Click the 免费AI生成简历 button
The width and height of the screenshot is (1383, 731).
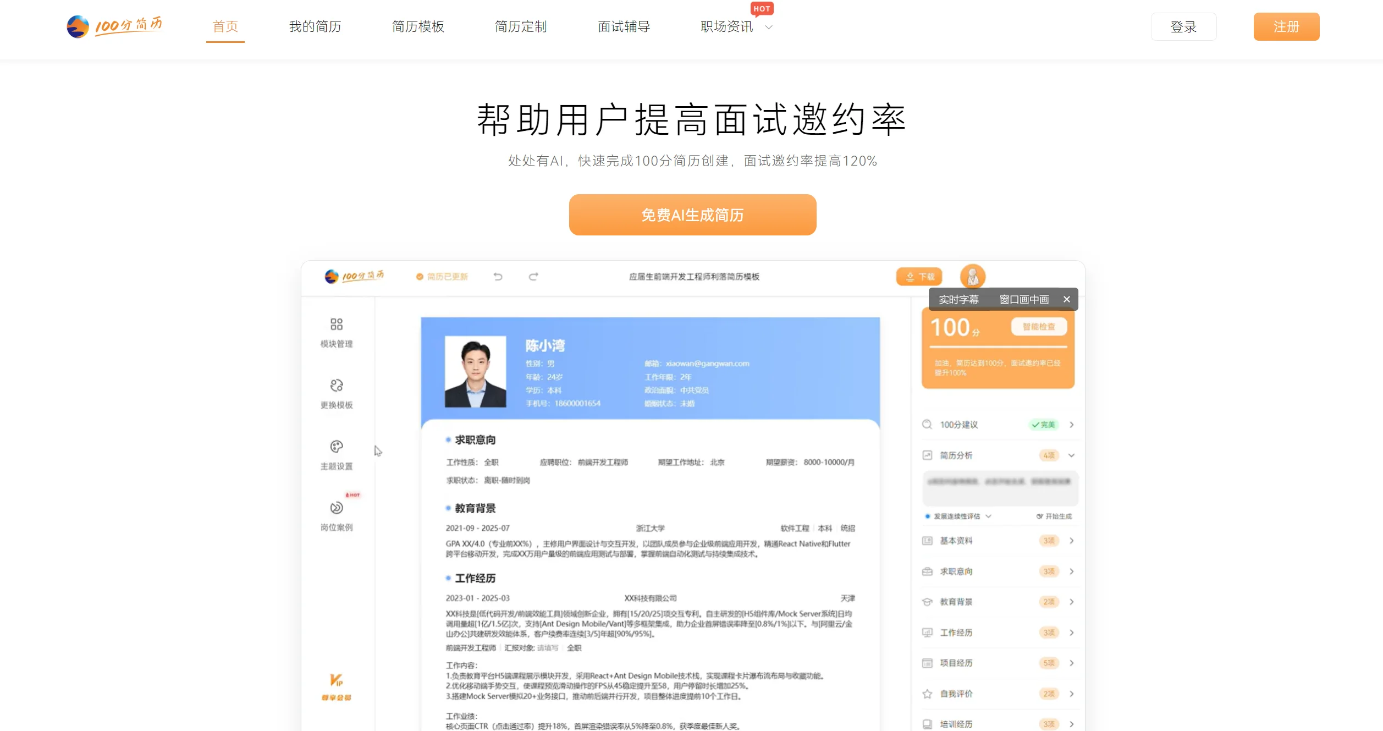(x=692, y=215)
